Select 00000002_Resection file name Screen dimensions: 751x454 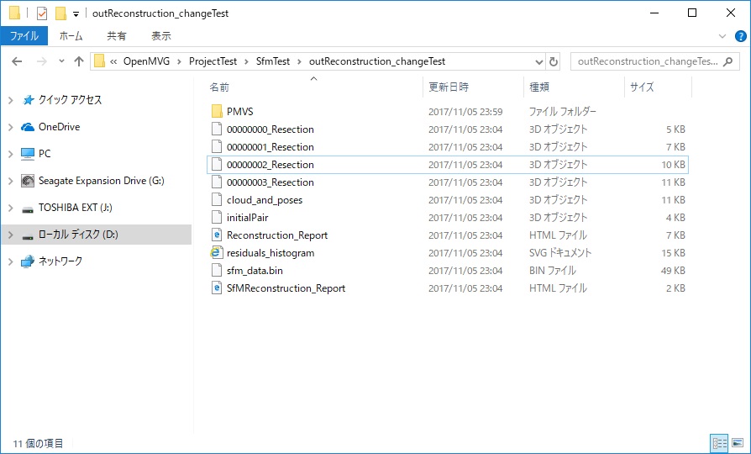tap(270, 165)
